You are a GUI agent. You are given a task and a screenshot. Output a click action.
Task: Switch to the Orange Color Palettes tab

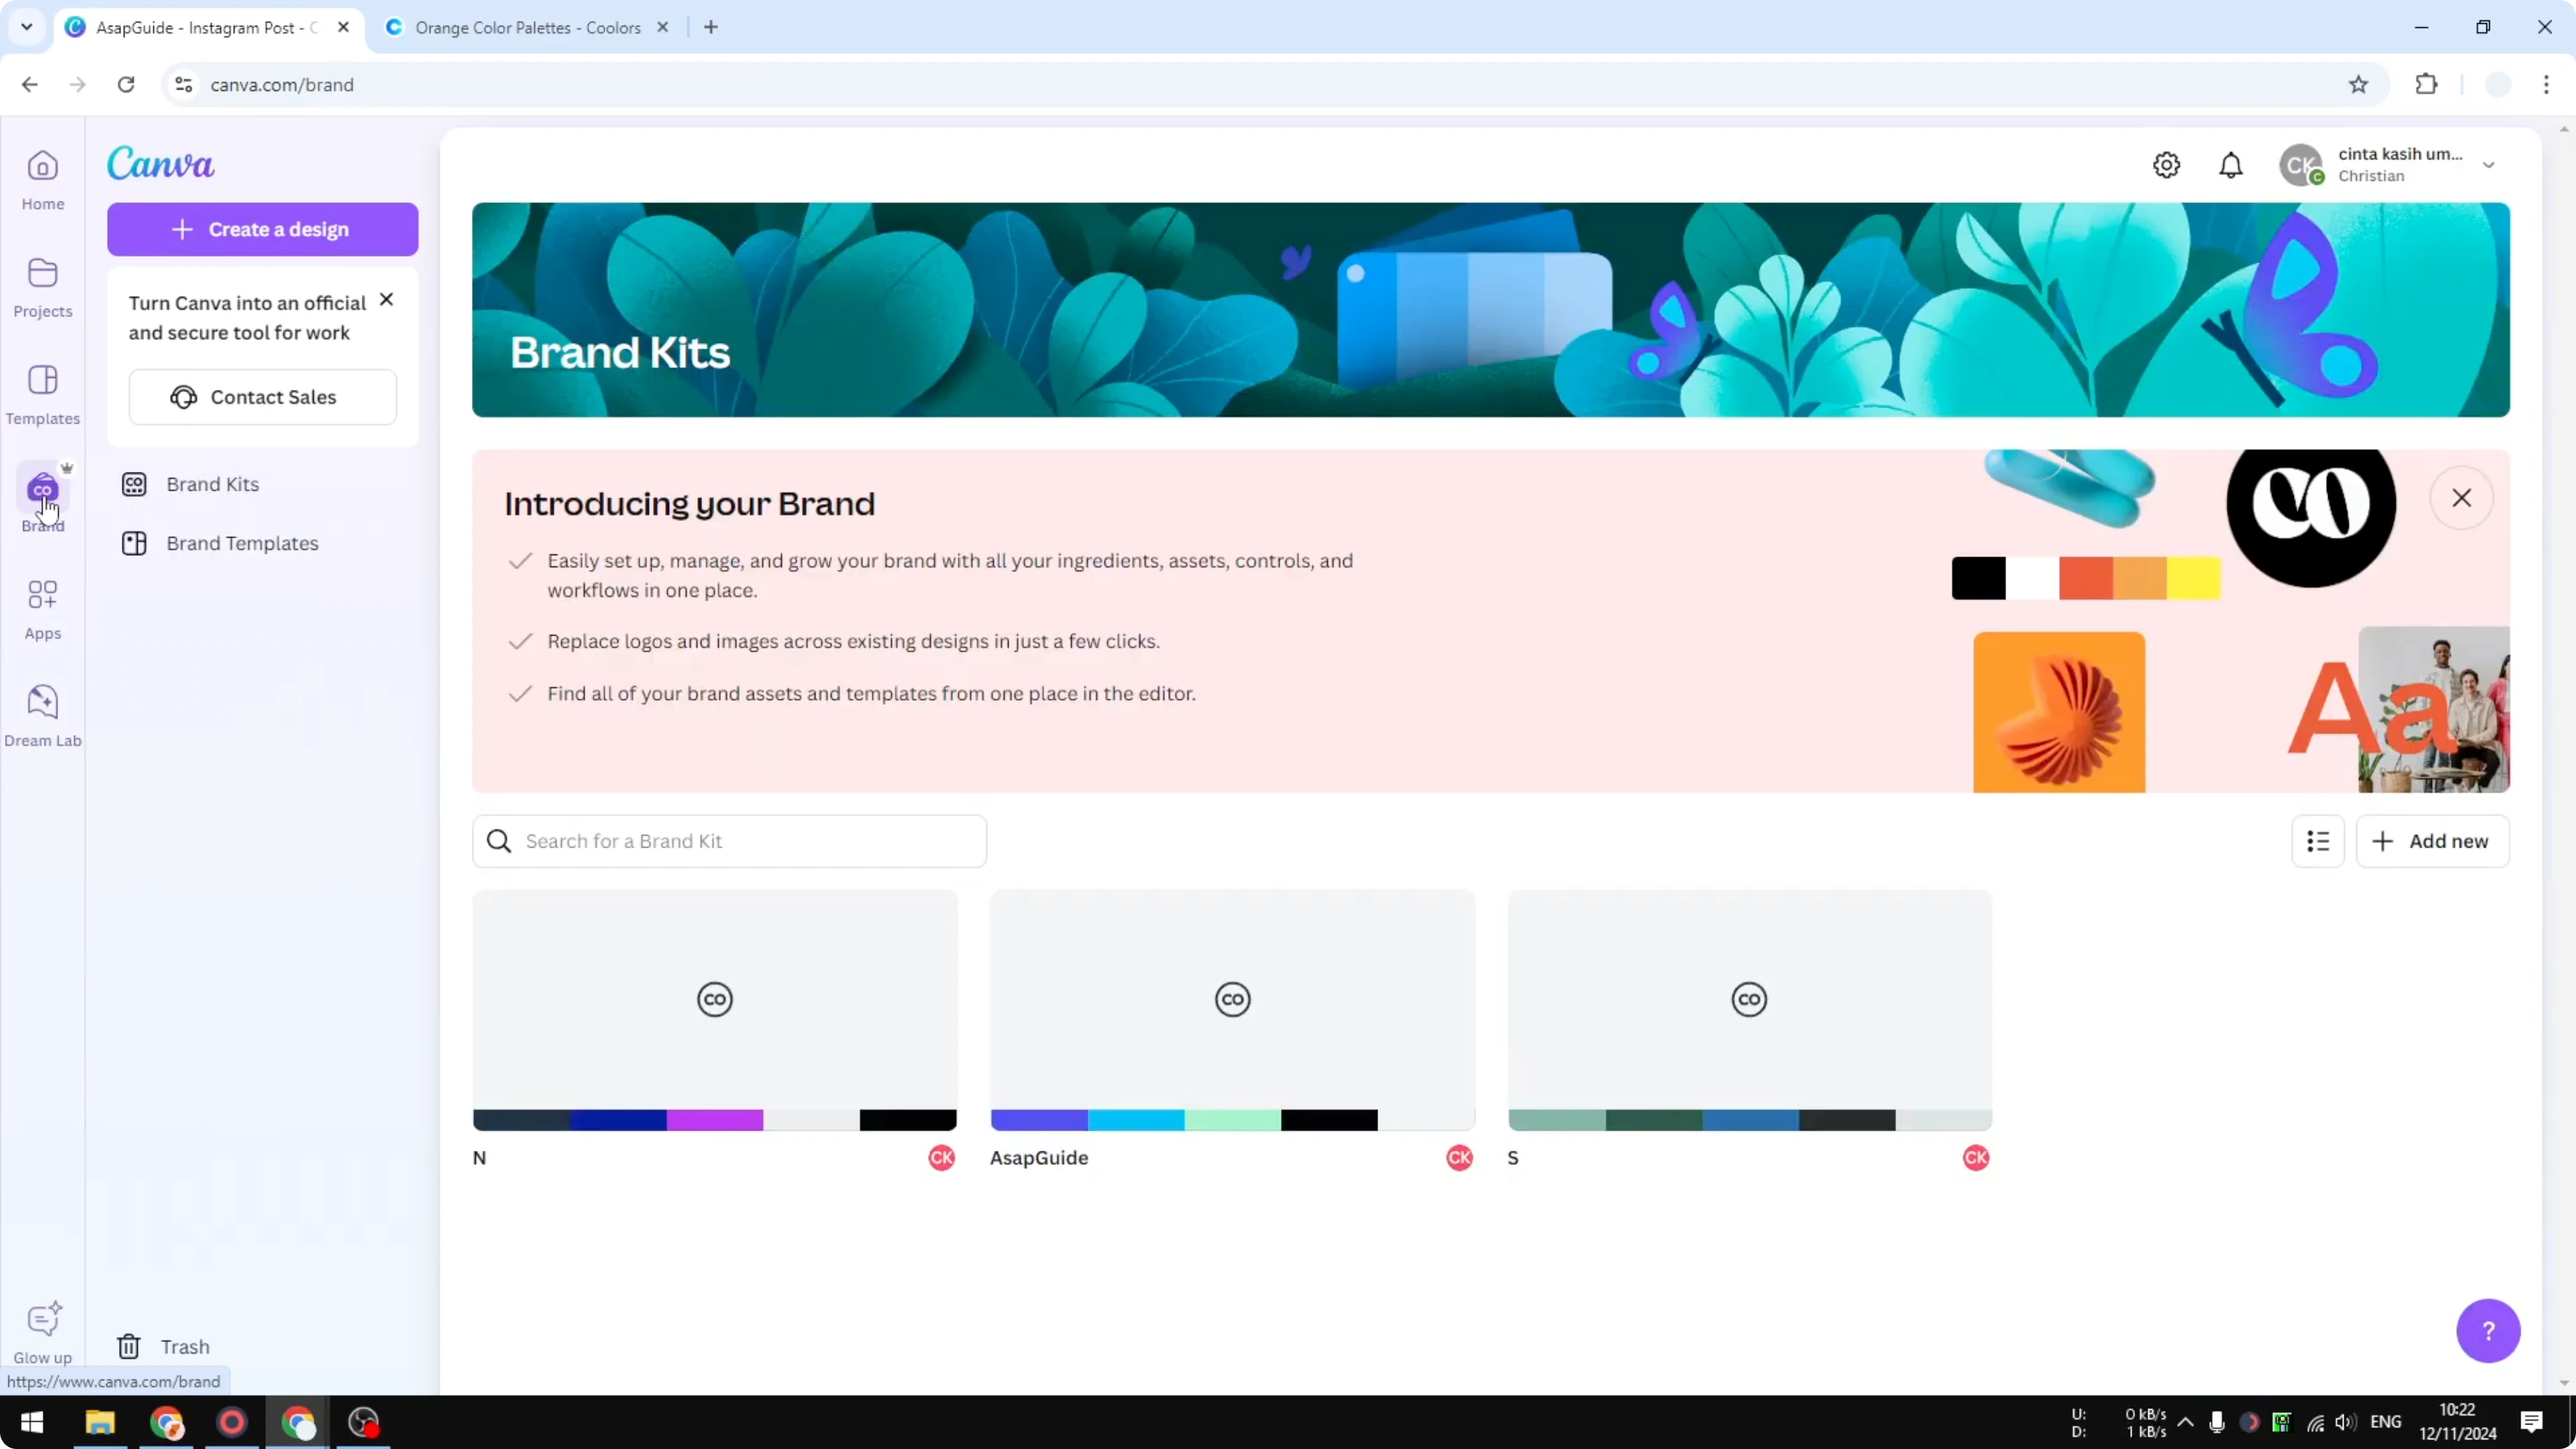tap(520, 27)
